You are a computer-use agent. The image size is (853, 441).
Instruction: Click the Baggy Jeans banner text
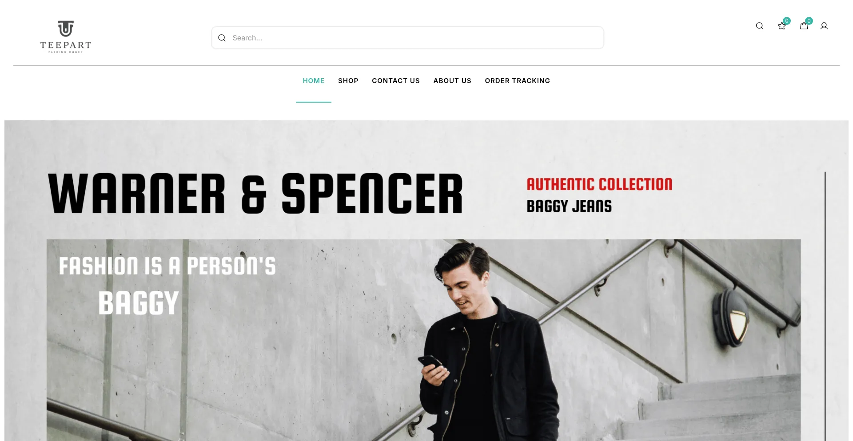click(569, 206)
